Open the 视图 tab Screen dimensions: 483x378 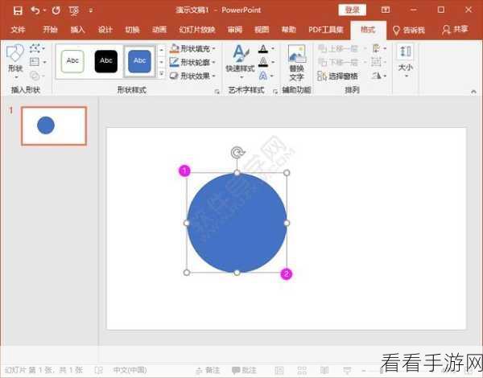pyautogui.click(x=262, y=30)
